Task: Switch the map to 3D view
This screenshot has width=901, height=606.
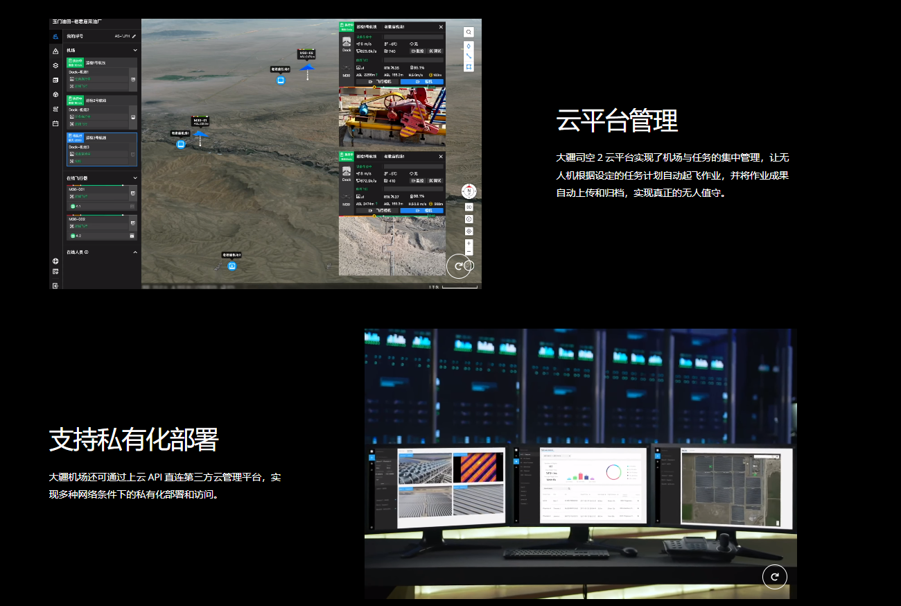Action: [469, 207]
